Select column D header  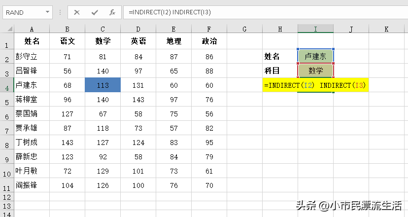point(138,29)
